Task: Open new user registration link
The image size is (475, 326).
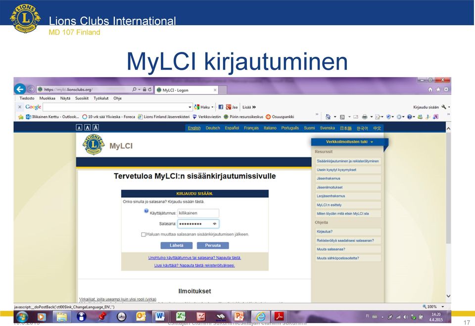Action: click(194, 266)
